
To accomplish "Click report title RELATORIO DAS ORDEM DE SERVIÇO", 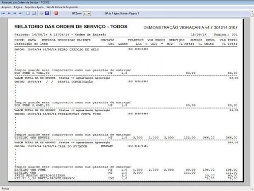I will pyautogui.click(x=71, y=26).
